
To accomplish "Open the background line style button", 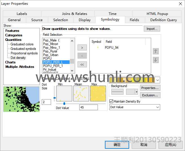I will click(x=117, y=92).
